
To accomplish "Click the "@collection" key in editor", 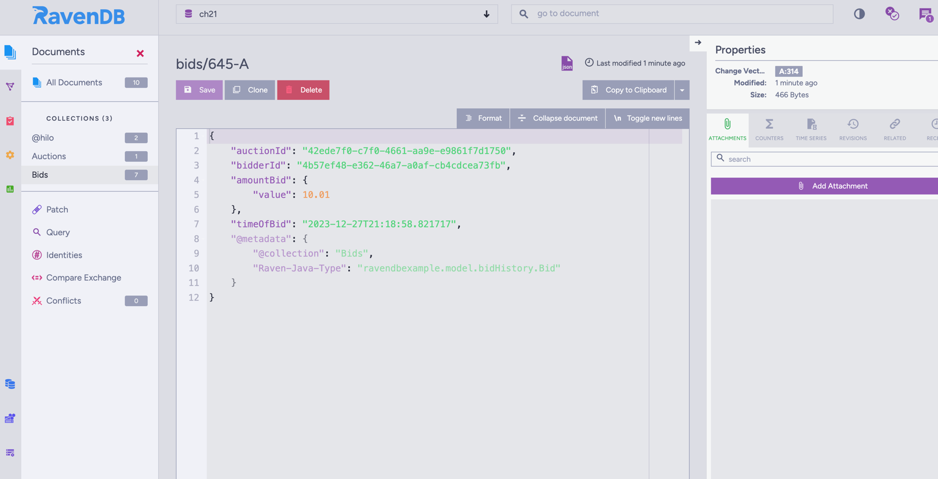I will point(288,254).
